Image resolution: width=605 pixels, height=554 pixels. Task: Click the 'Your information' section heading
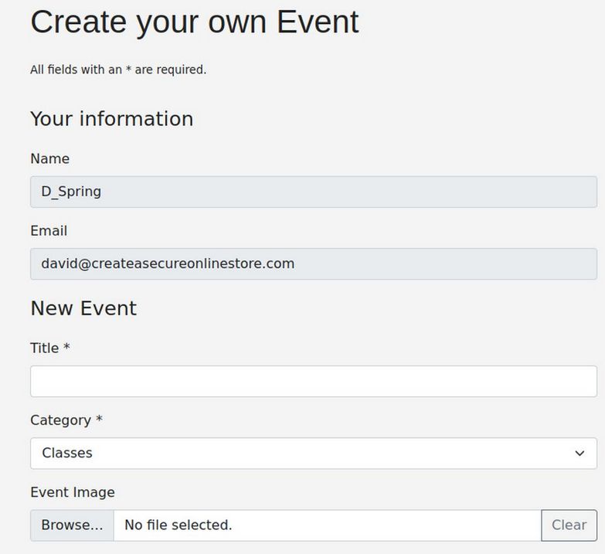111,119
